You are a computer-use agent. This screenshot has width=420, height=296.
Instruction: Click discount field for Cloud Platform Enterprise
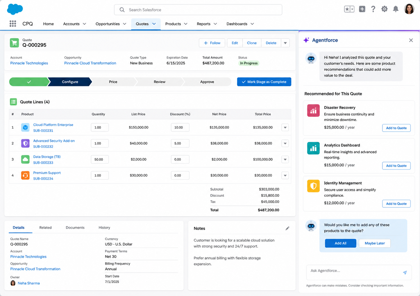point(180,127)
